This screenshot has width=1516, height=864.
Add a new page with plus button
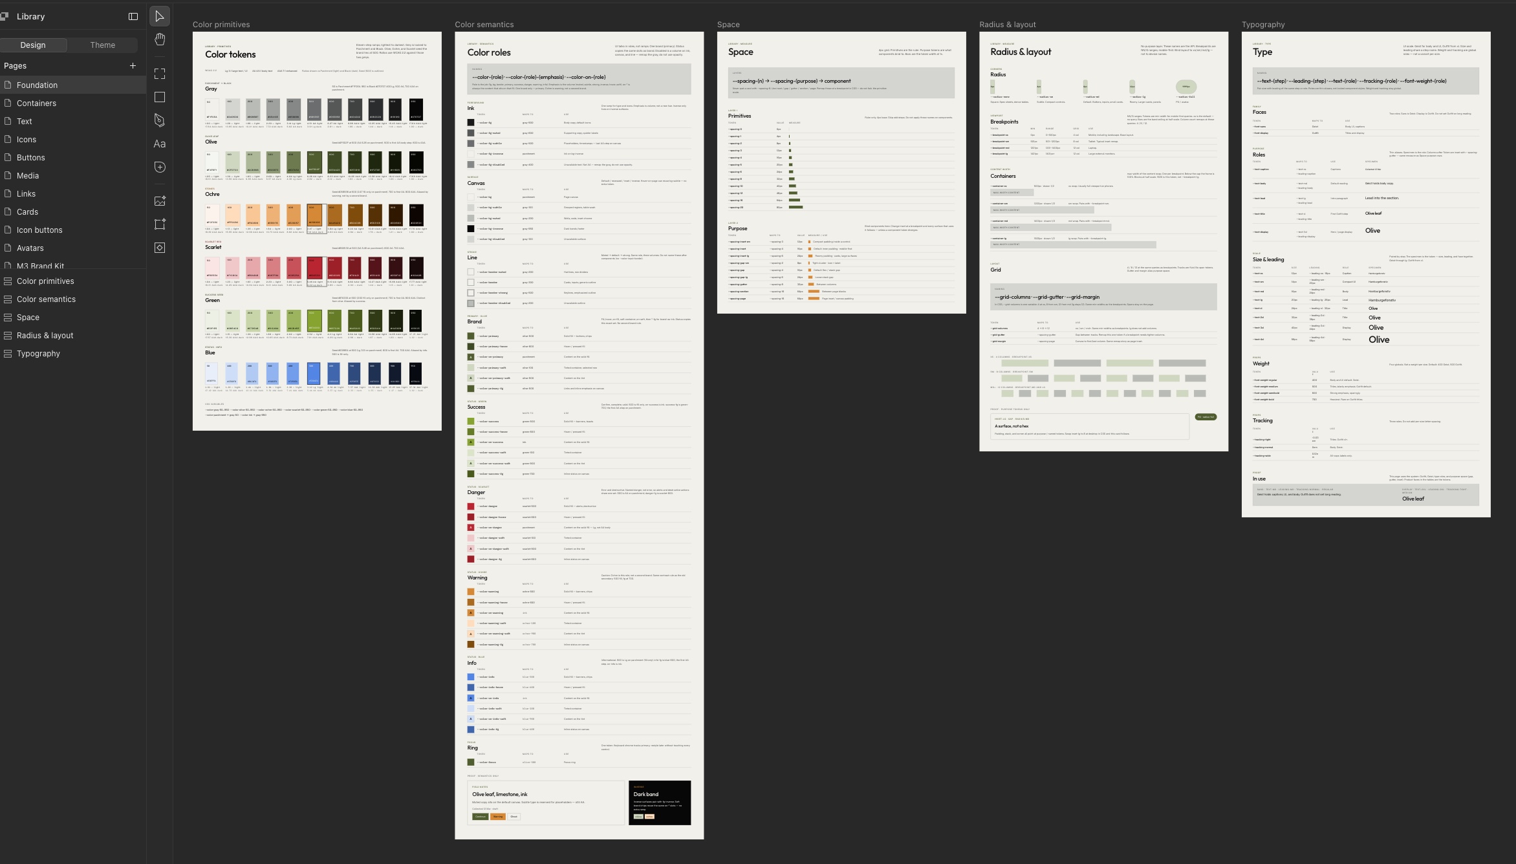133,65
